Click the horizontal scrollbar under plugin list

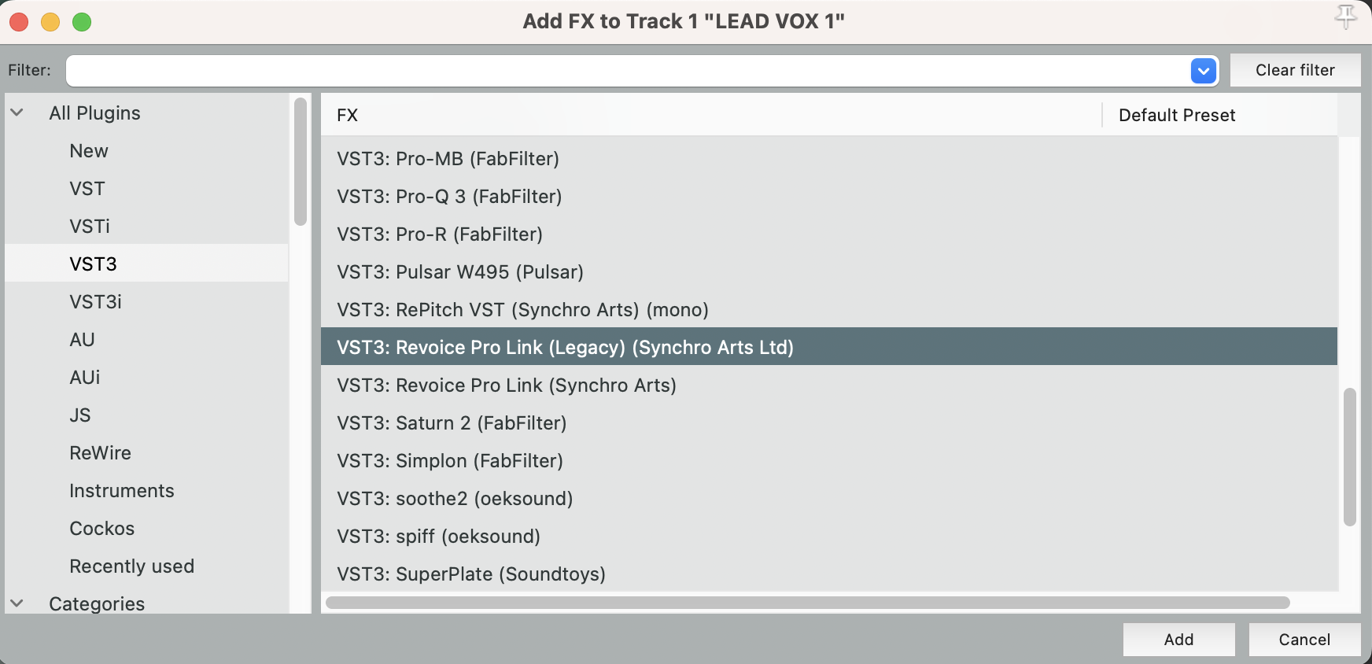[x=807, y=603]
